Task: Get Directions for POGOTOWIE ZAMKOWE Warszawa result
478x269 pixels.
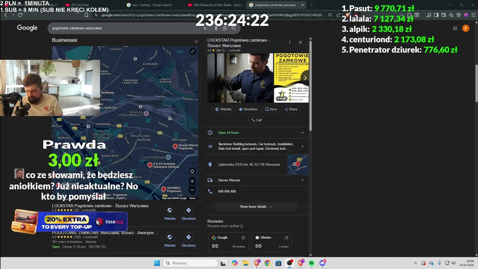Action: 189,237
